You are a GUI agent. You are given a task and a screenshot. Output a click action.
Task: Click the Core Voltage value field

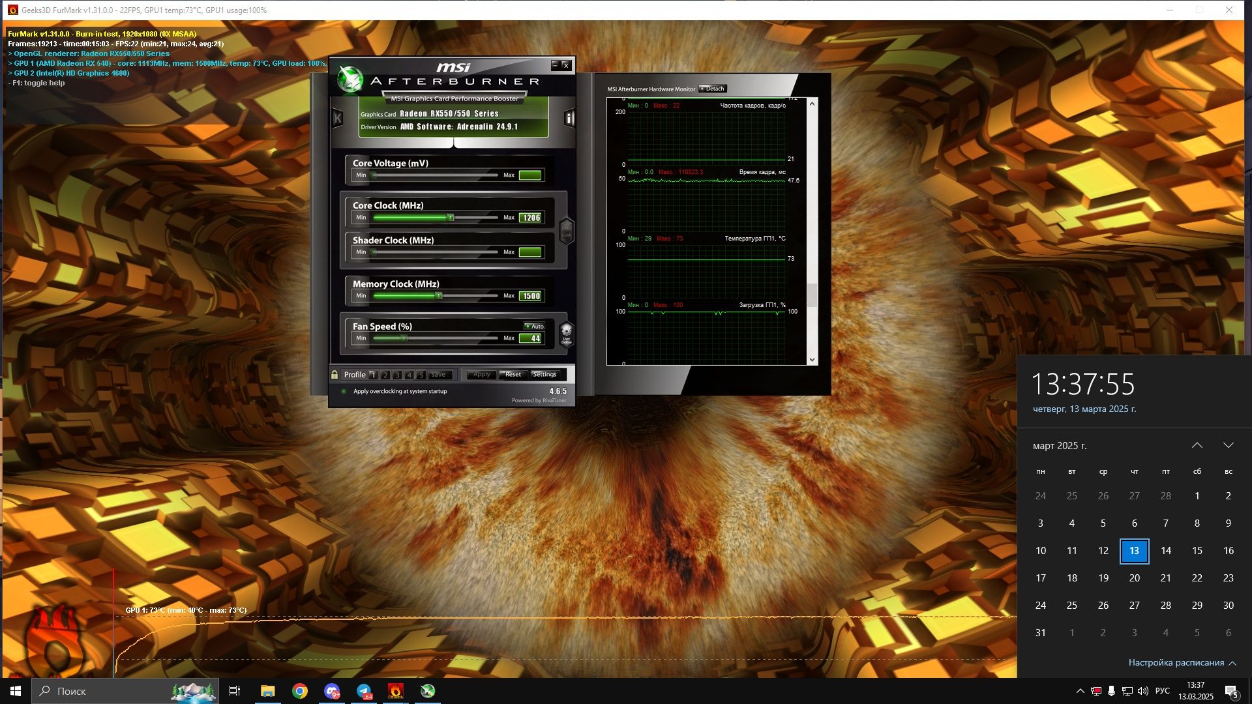click(531, 175)
